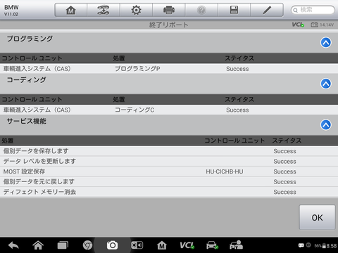Viewport: 338px width, 253px height.
Task: Tap Success status of coding row
Action: (237, 110)
